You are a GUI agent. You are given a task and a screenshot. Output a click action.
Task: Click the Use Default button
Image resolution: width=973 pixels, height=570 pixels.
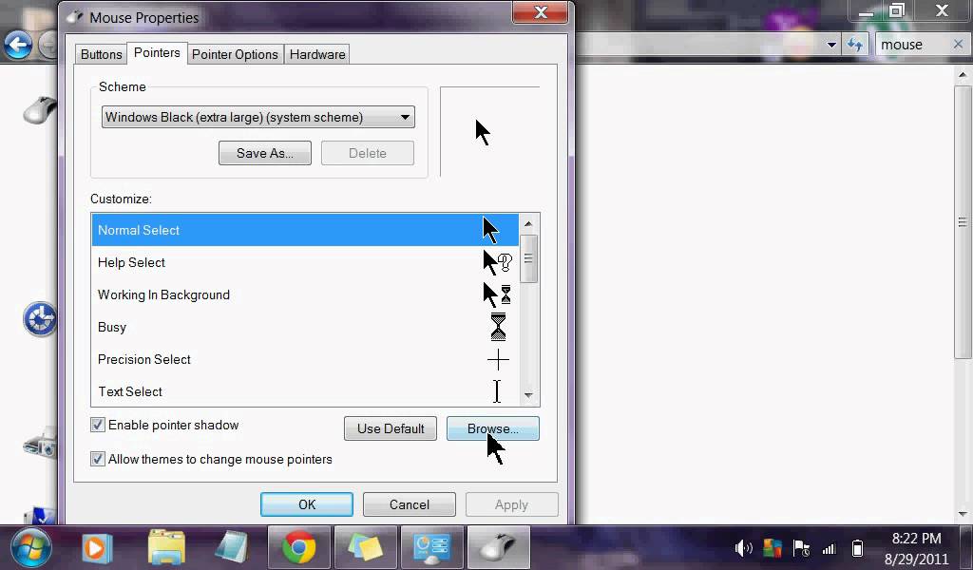(x=391, y=428)
